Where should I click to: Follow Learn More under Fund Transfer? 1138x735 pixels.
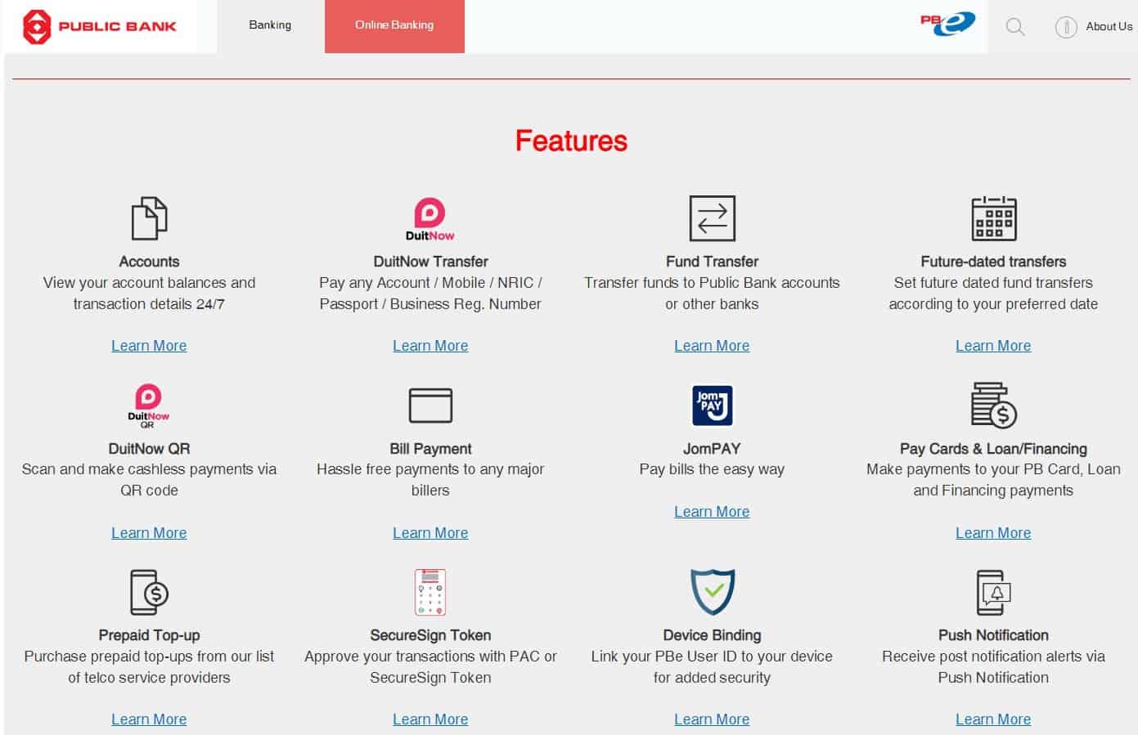tap(712, 346)
